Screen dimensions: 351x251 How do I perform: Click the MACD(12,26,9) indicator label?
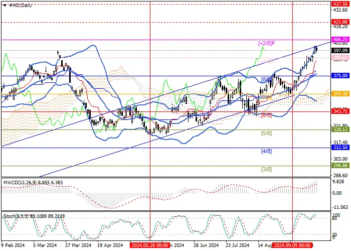click(x=20, y=183)
